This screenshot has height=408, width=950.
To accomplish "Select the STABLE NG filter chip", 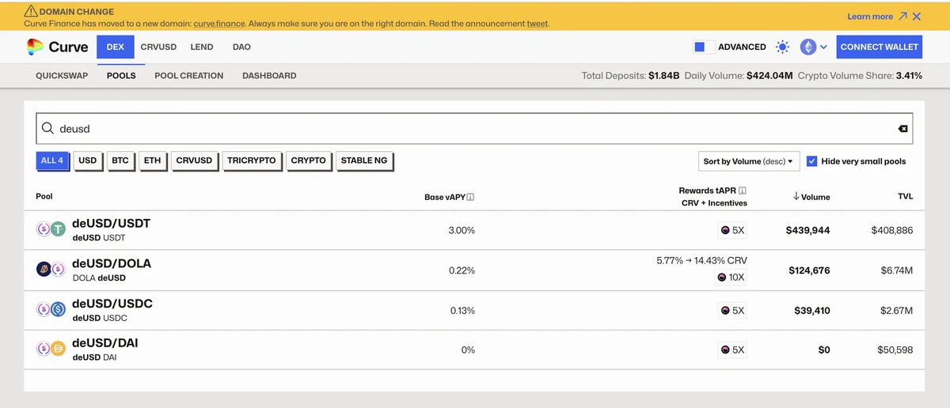I will click(x=364, y=161).
